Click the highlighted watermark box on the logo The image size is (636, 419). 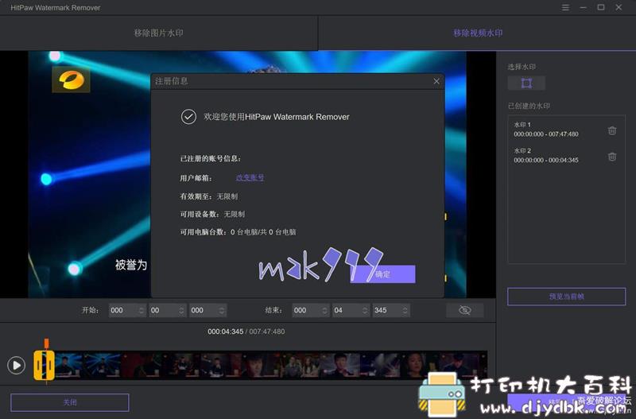pos(71,80)
